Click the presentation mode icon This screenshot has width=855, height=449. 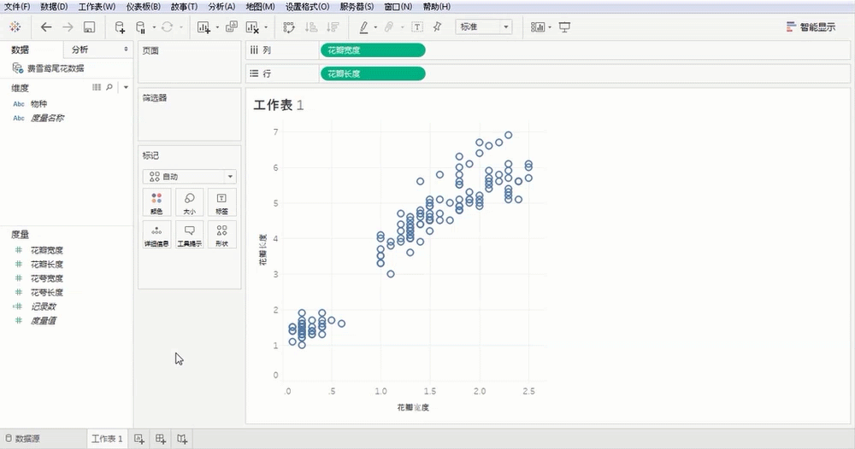click(564, 27)
